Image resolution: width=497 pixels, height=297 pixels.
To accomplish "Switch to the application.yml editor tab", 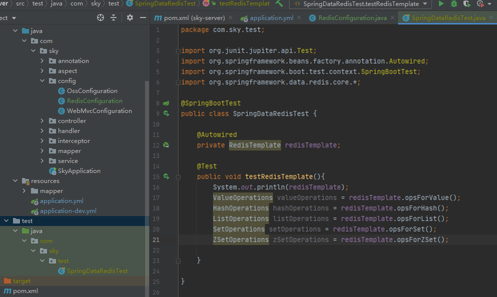I will pyautogui.click(x=271, y=18).
